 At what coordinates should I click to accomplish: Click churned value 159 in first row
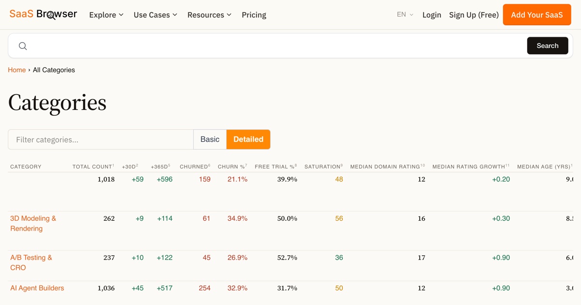[x=205, y=179]
